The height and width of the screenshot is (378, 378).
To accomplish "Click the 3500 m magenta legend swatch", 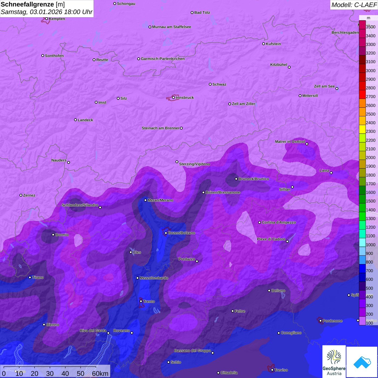I will 362,25.
